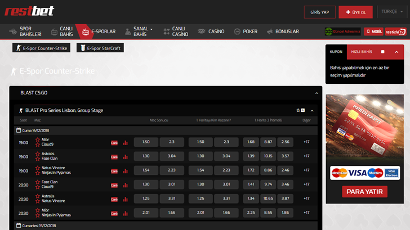Collapse BLAST Pro Series Lisbon Group Stage
410x230 pixels.
point(312,111)
